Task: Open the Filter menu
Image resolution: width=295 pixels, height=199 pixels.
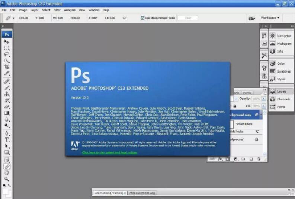Action: click(57, 10)
